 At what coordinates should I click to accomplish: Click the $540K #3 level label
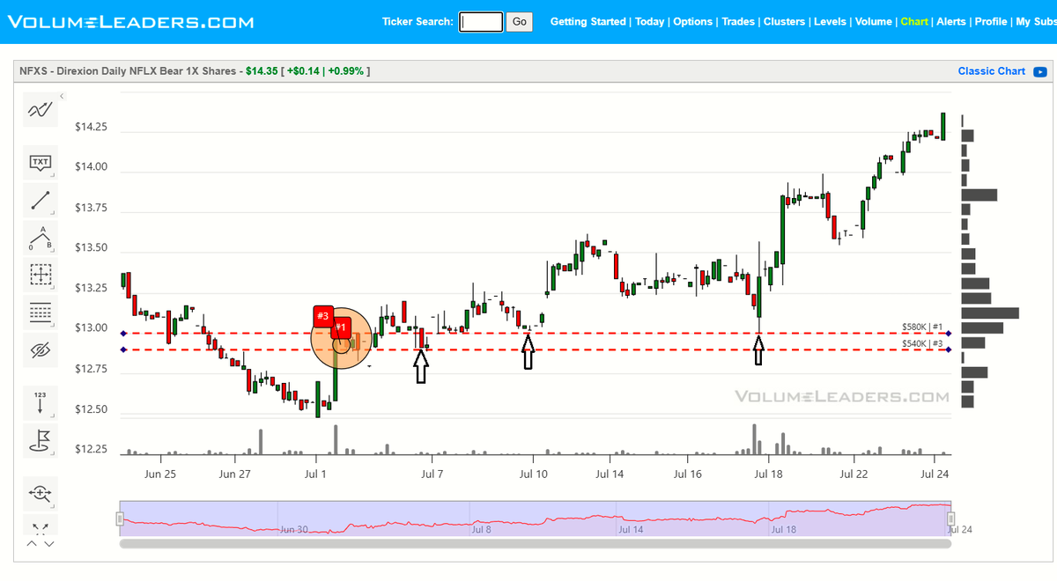click(x=922, y=343)
